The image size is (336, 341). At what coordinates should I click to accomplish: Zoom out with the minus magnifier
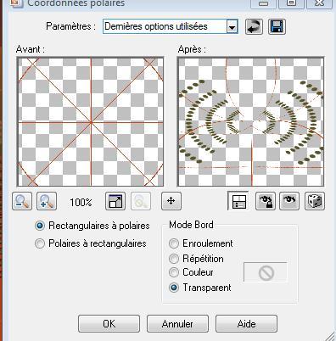(x=22, y=201)
